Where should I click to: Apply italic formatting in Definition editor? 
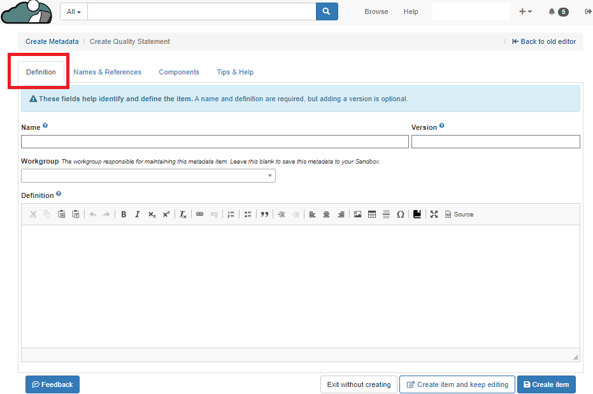pyautogui.click(x=137, y=215)
